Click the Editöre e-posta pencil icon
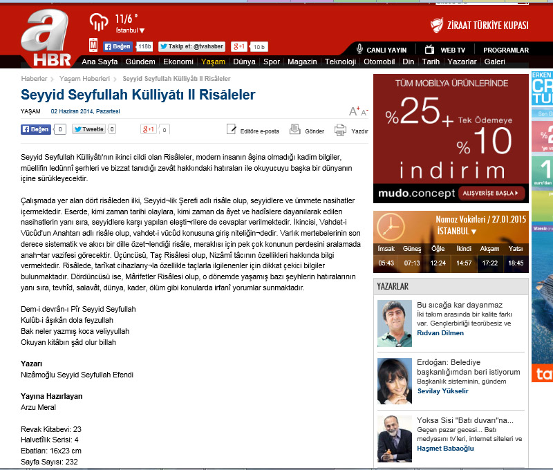Viewport: 553px width, 470px height. coord(232,129)
